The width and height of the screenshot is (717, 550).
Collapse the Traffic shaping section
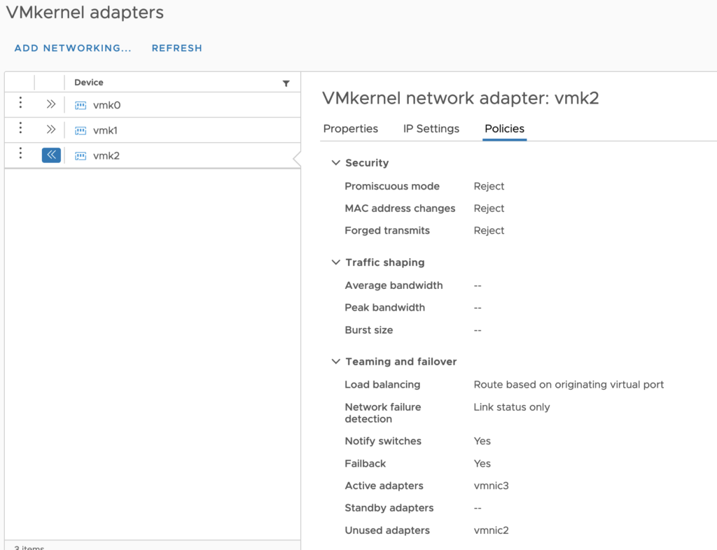click(x=336, y=262)
